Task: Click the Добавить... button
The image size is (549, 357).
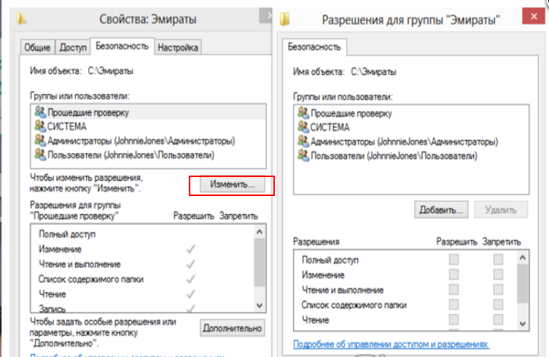Action: [x=441, y=210]
